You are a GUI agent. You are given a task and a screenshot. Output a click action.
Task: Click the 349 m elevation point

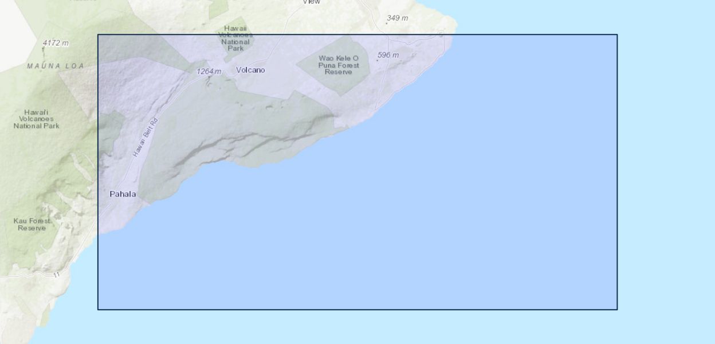tap(397, 18)
